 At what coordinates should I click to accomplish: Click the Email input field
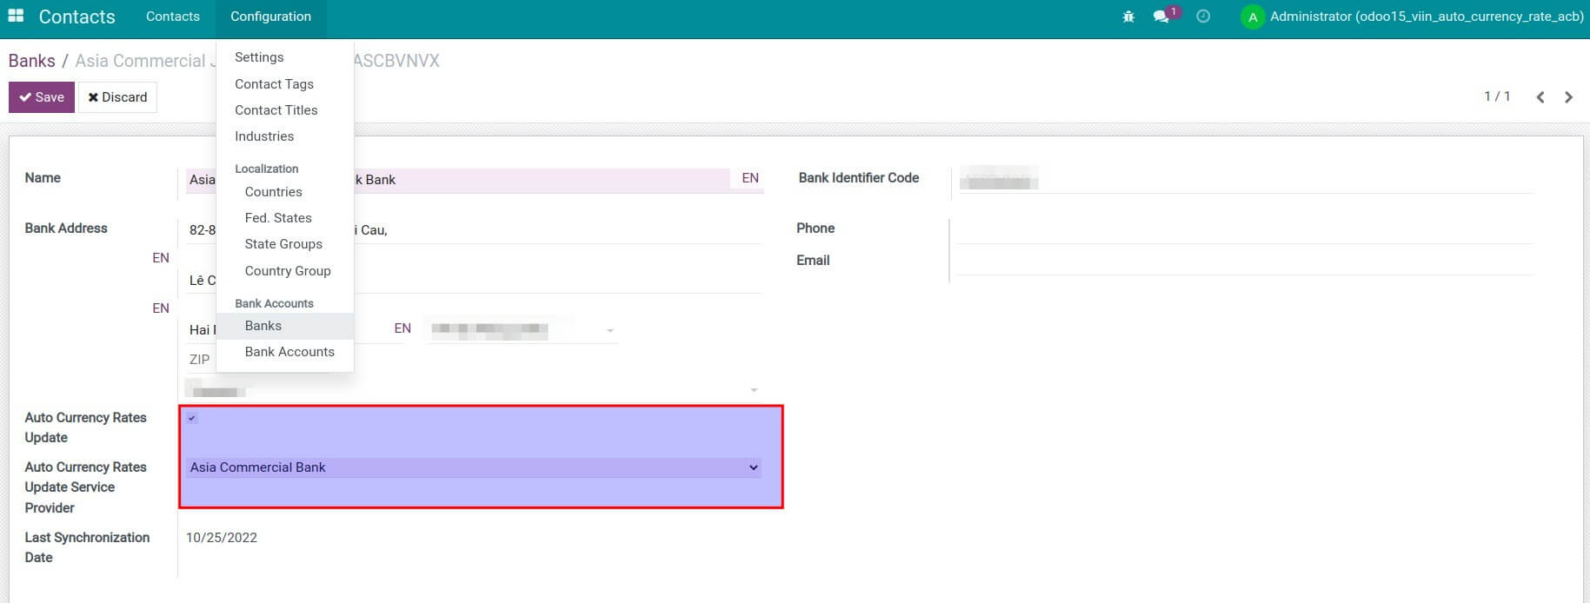pyautogui.click(x=1246, y=262)
